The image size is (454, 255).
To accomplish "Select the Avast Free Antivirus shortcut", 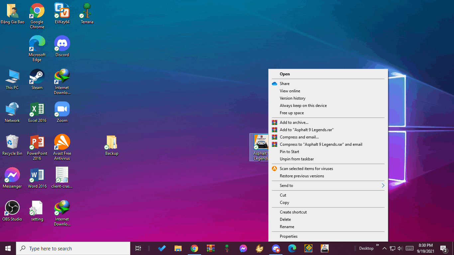I will [x=62, y=147].
